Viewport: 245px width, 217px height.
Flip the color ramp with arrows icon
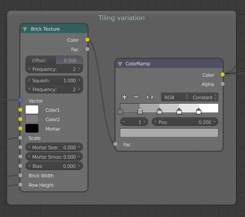click(150, 97)
